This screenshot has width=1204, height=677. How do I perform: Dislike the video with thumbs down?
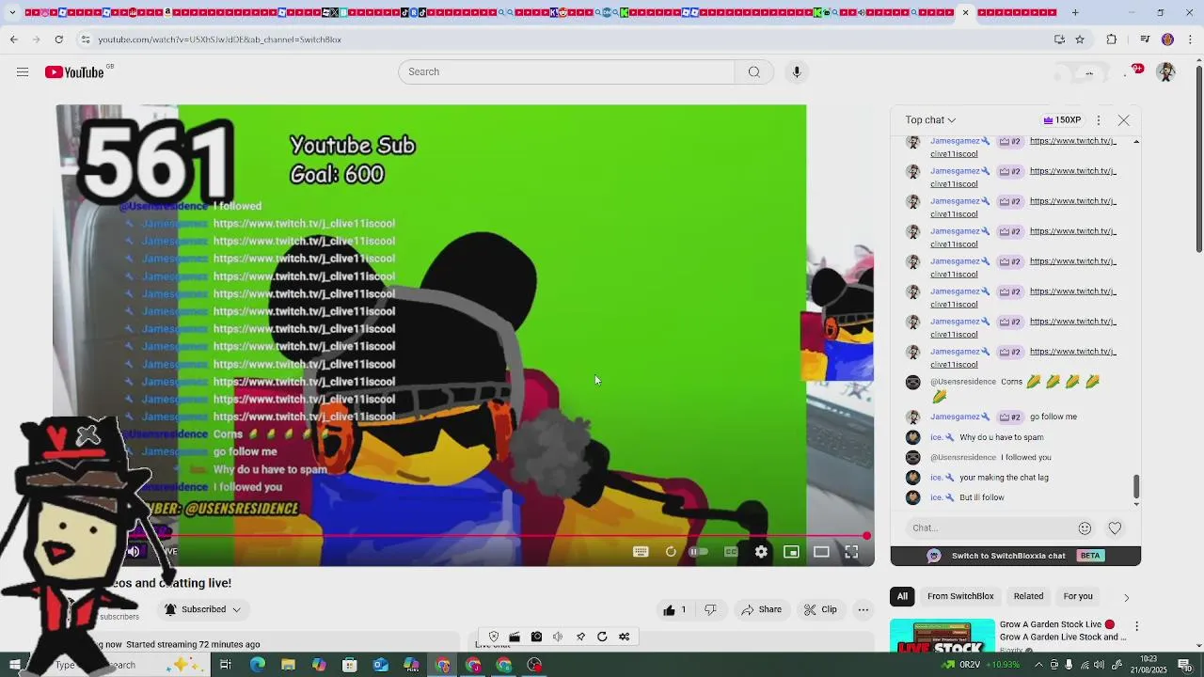point(710,610)
